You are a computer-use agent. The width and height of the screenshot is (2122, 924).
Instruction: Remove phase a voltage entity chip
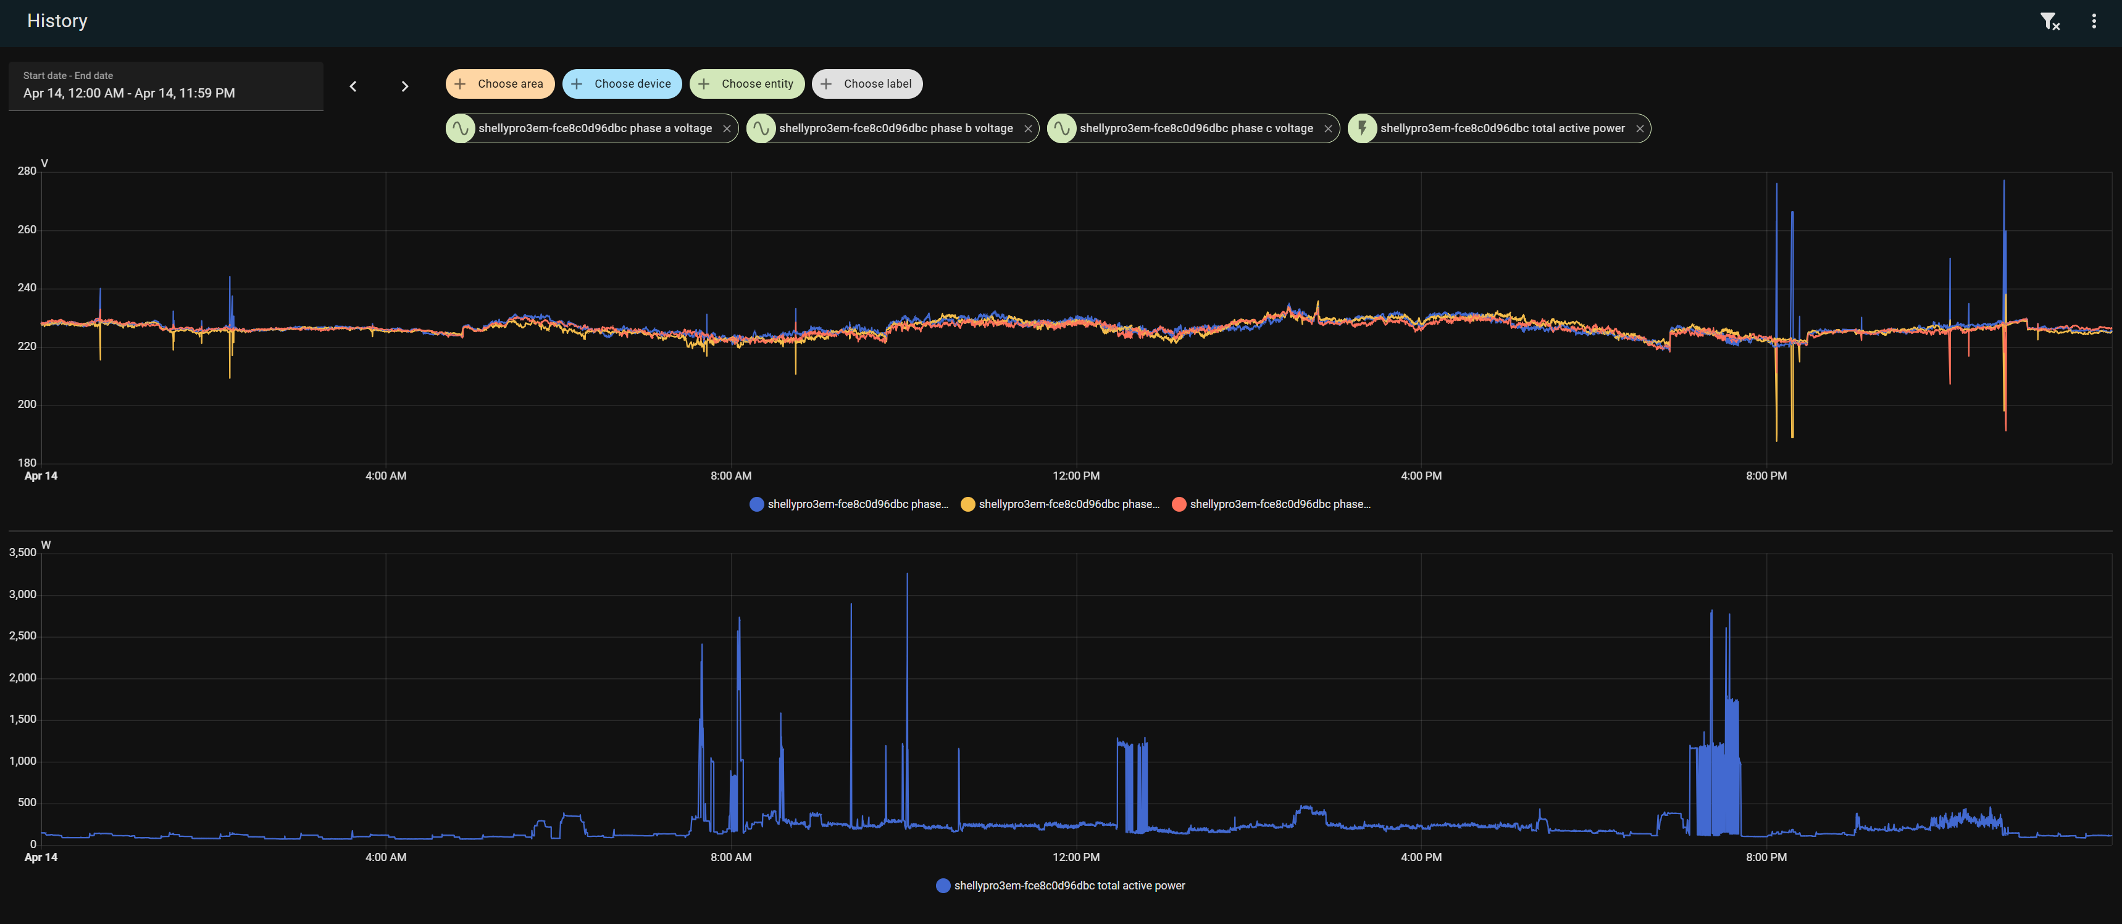tap(727, 128)
